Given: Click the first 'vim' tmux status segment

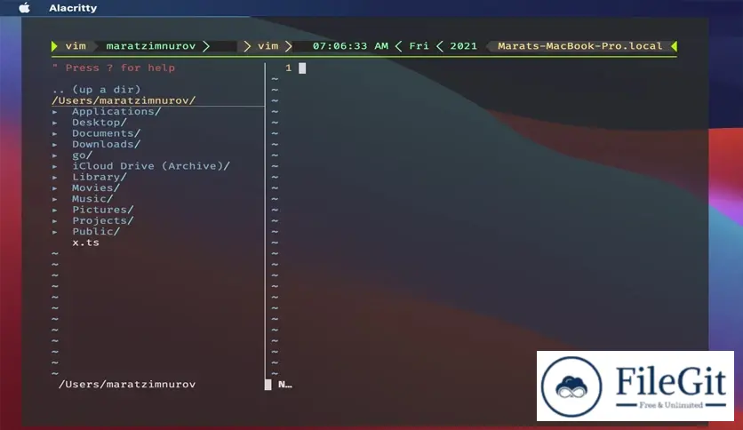Looking at the screenshot, I should tap(76, 46).
